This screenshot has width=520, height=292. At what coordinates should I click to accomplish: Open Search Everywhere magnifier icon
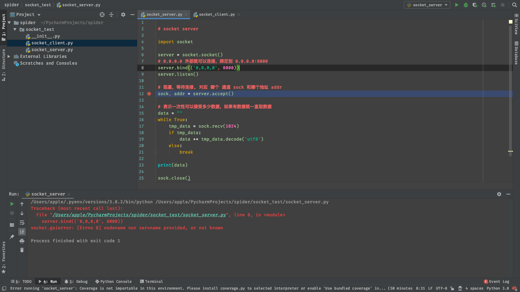click(x=514, y=5)
